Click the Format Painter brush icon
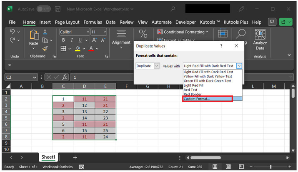 point(45,49)
